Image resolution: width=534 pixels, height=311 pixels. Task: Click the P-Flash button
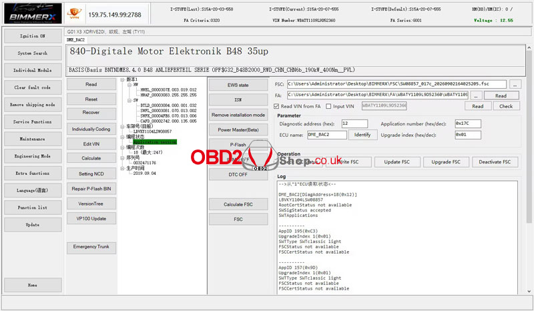(238, 144)
